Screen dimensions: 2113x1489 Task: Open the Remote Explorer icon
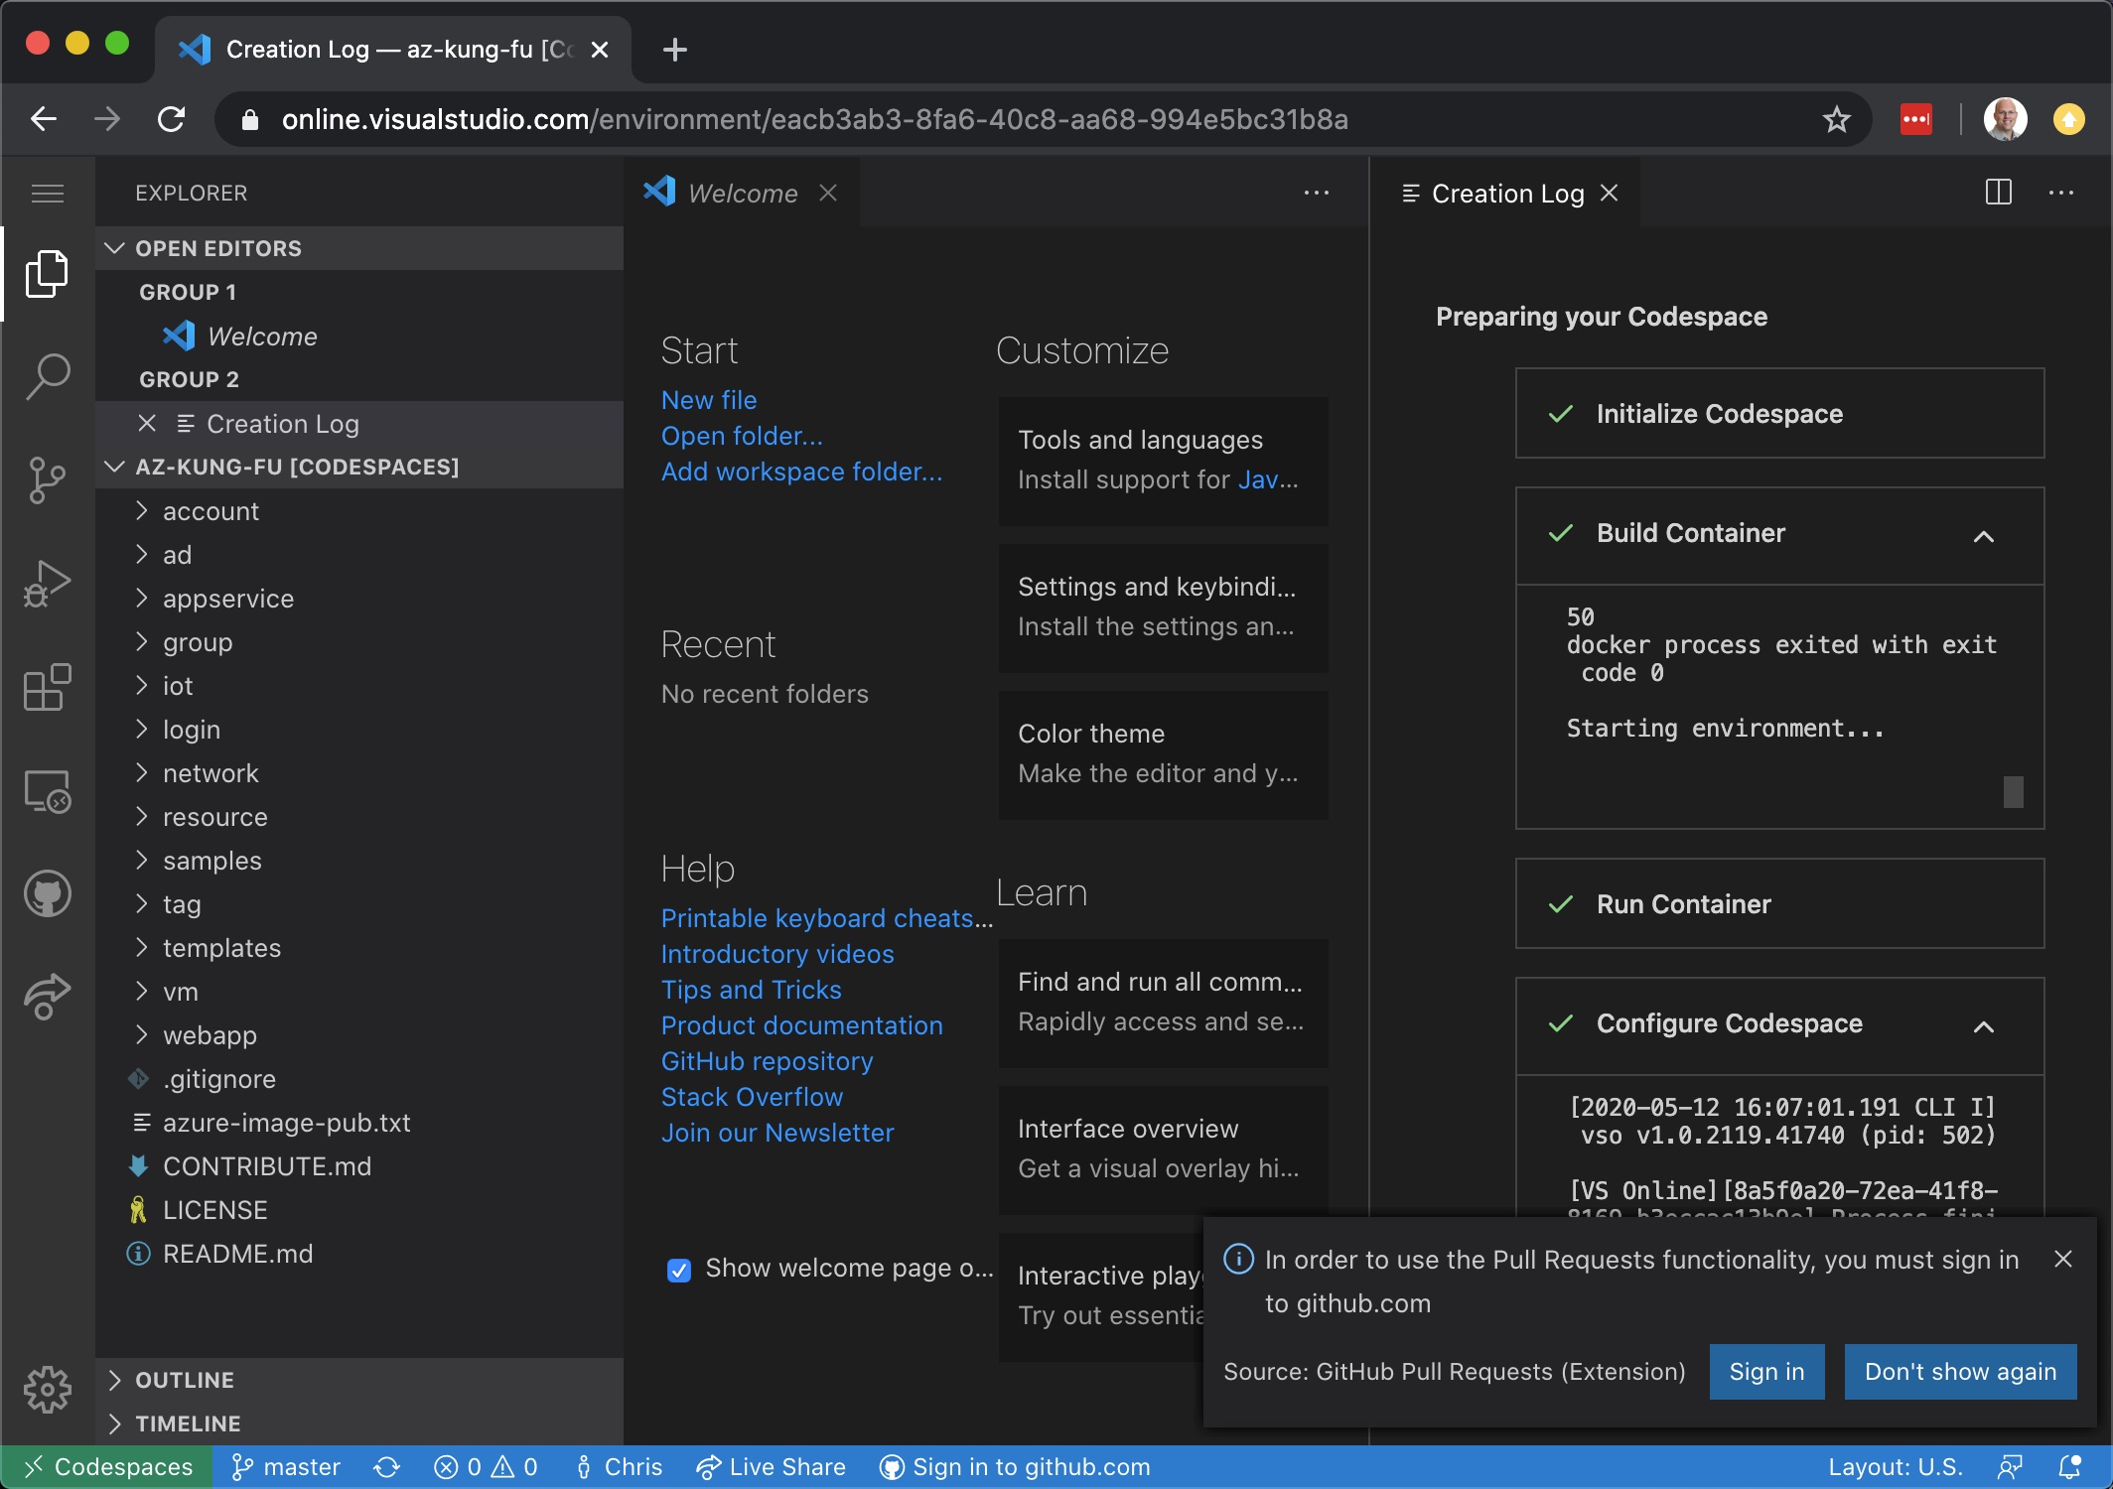[x=47, y=791]
